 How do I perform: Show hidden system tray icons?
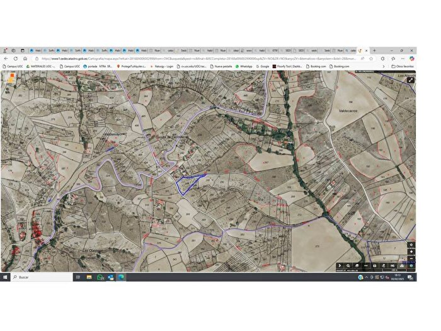click(x=367, y=277)
